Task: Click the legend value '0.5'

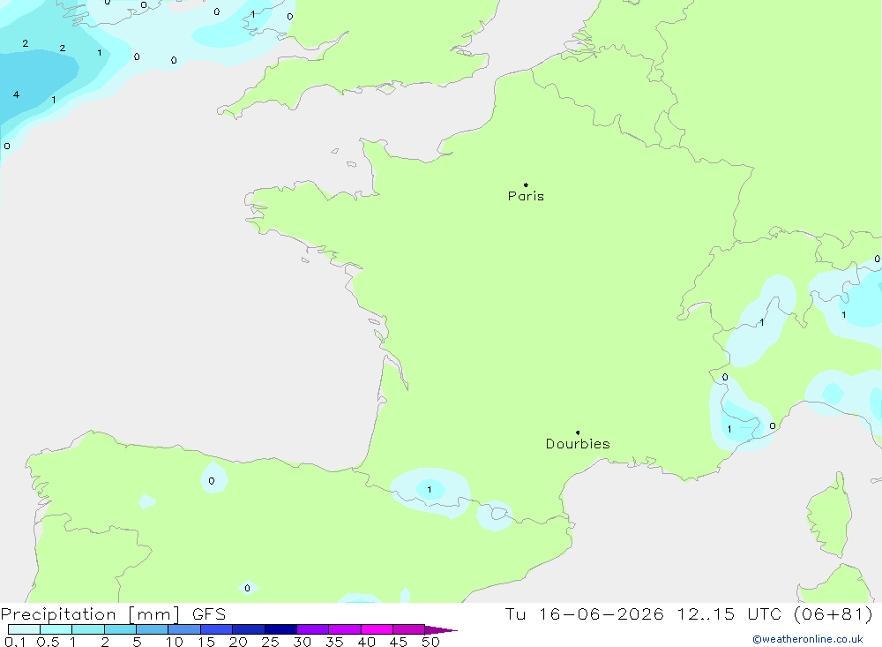Action: point(48,642)
